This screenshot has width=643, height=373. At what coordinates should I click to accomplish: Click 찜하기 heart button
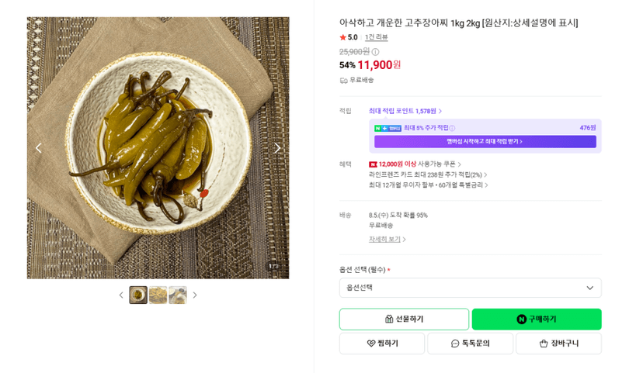pos(382,343)
